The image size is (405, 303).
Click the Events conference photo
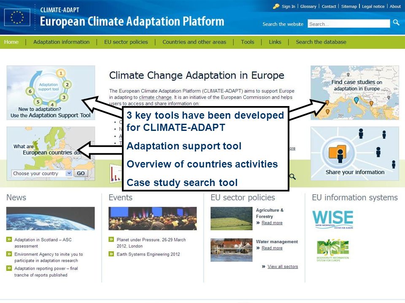pyautogui.click(x=153, y=218)
